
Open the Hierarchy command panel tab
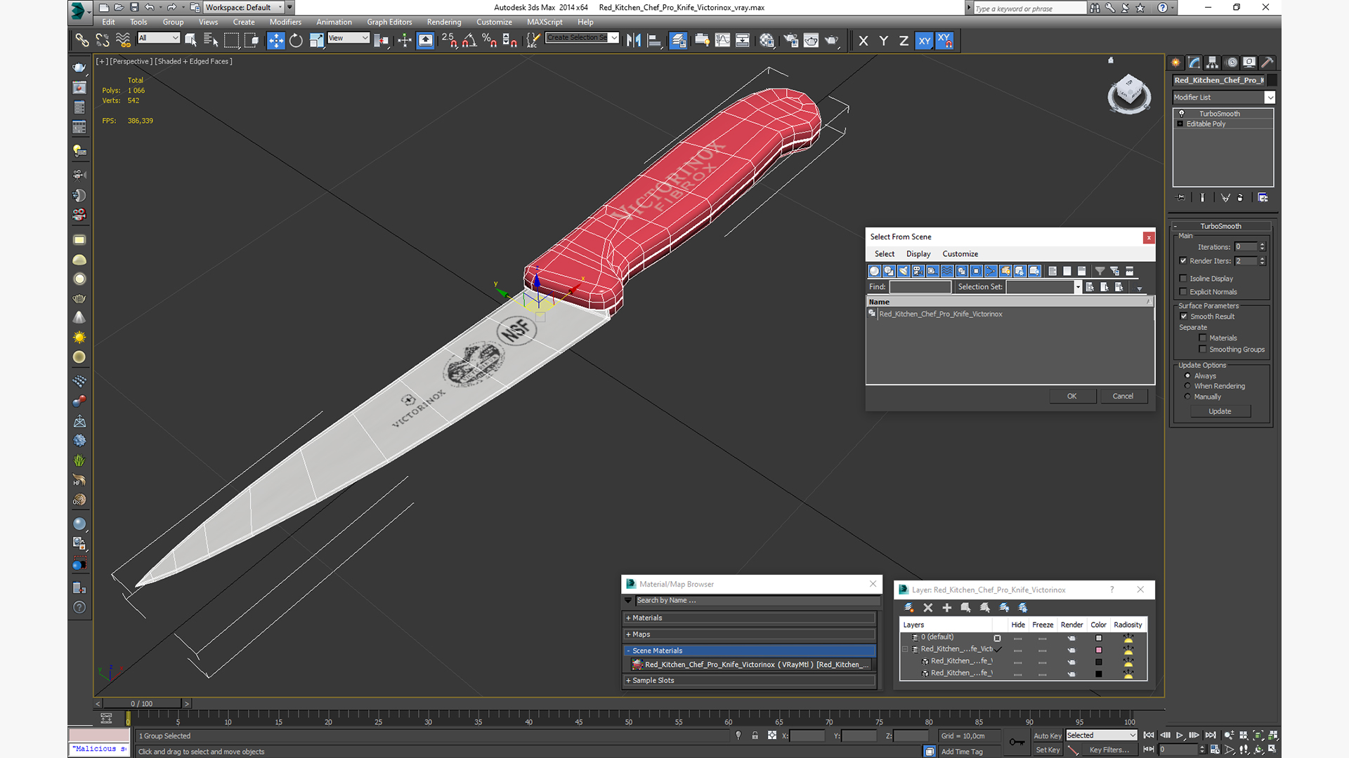(1212, 62)
